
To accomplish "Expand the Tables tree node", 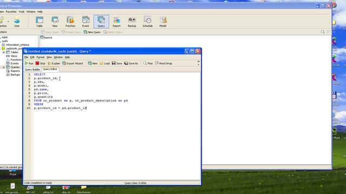I will pyautogui.click(x=4, y=52).
